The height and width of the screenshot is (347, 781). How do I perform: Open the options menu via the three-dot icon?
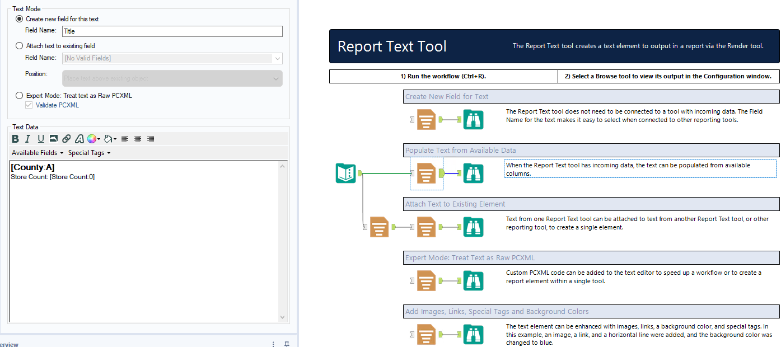click(273, 344)
